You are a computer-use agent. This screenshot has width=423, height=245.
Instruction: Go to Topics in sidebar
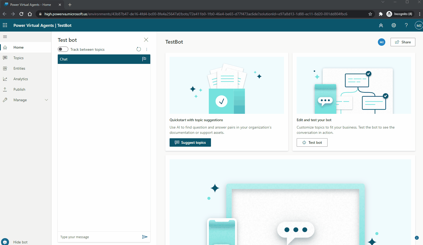click(x=18, y=58)
